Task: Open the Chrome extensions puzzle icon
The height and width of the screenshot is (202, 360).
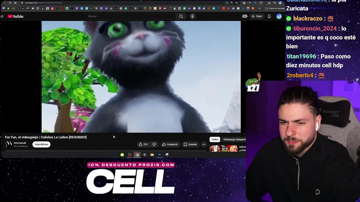Action: tap(261, 3)
